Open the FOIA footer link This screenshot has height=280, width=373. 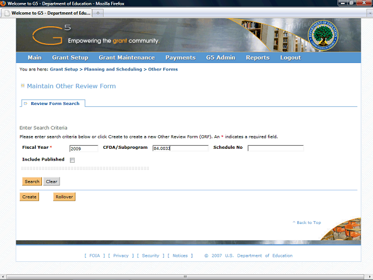pos(94,256)
